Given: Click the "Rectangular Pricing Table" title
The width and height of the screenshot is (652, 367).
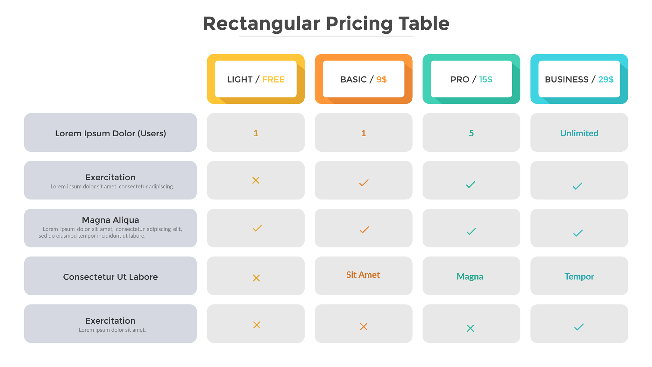Looking at the screenshot, I should point(326,24).
